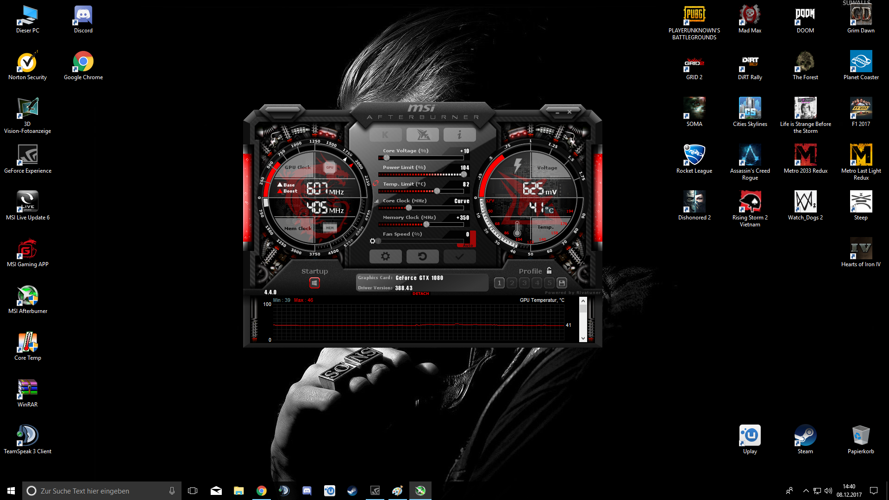Image resolution: width=889 pixels, height=500 pixels.
Task: Click the red DETACH monitor link
Action: (x=420, y=294)
